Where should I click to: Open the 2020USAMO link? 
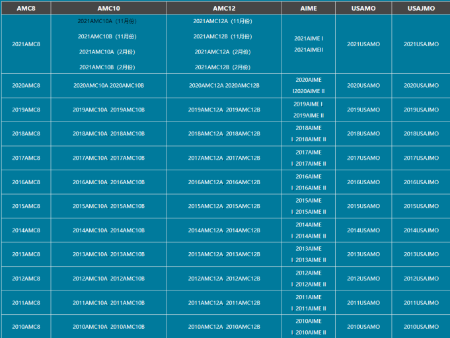pyautogui.click(x=363, y=85)
